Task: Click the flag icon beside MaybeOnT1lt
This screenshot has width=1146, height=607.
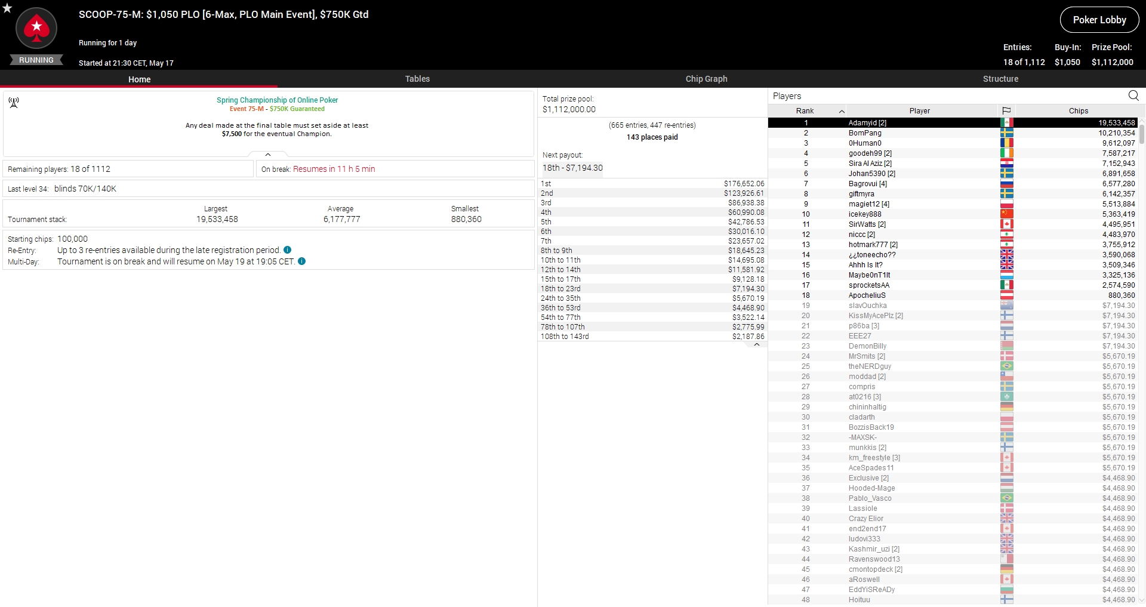Action: point(1007,275)
